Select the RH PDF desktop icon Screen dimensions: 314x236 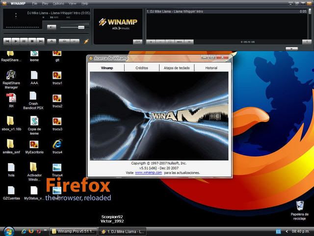coord(11,100)
